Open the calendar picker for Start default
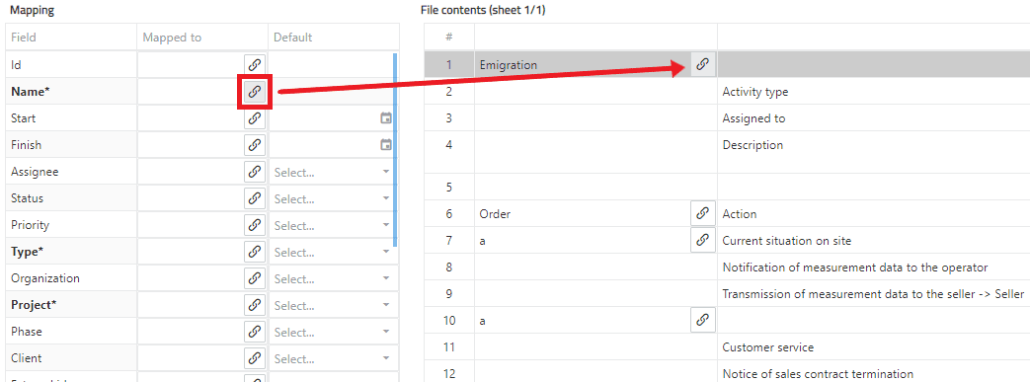Viewport: 1030px width, 382px height. pos(386,118)
